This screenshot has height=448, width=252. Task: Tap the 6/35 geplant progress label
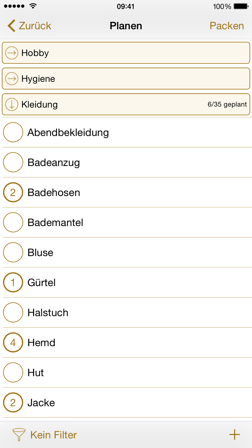click(x=227, y=104)
